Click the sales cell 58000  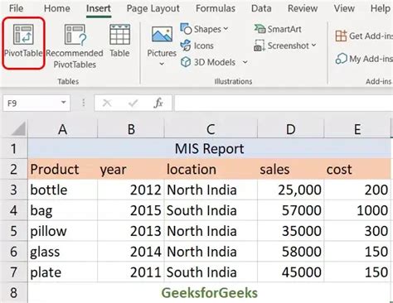(290, 252)
